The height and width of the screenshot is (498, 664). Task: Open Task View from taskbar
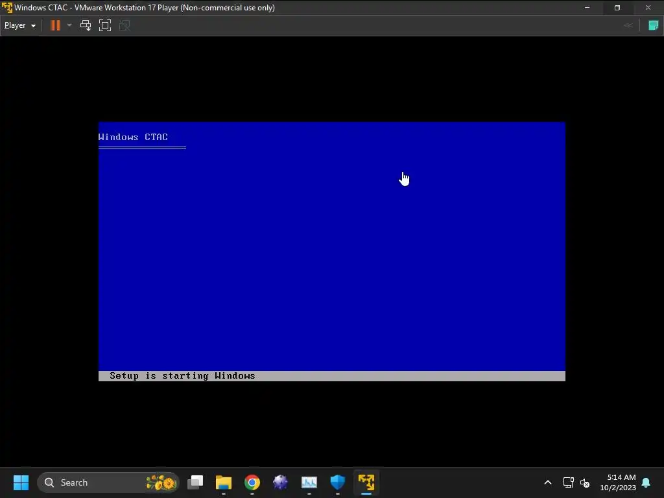(195, 482)
